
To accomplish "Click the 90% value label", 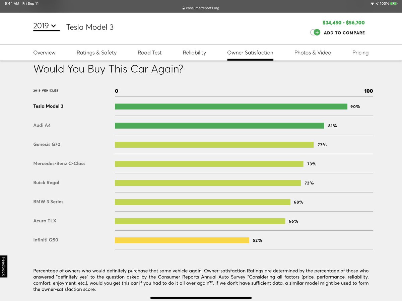I will [x=355, y=106].
